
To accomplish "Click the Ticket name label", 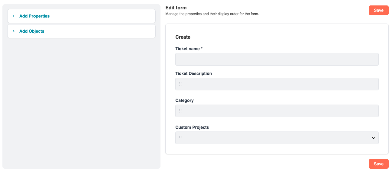I will click(x=189, y=49).
